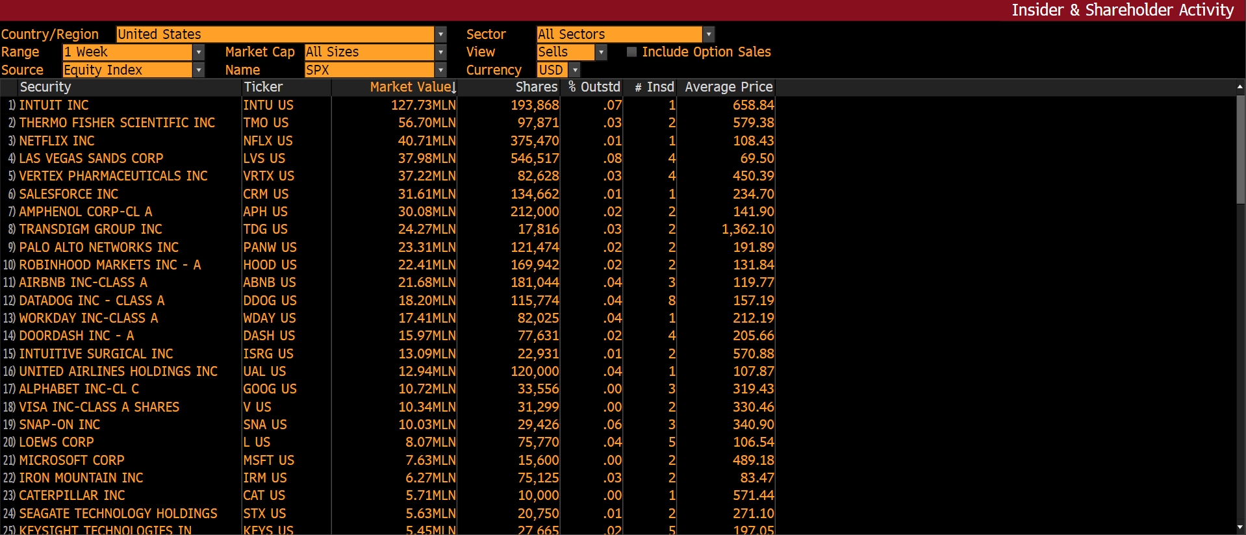Click the Market Value sort arrow indicator
Screen dimensions: 1246x535
coord(454,88)
